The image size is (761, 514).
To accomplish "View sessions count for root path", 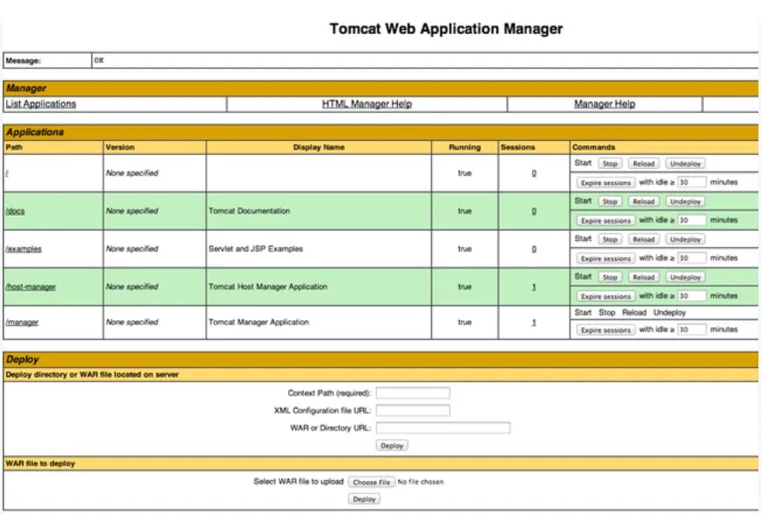I will [x=534, y=173].
